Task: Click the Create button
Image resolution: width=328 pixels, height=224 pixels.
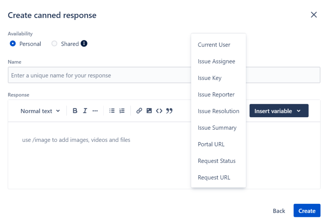Action: [x=307, y=211]
